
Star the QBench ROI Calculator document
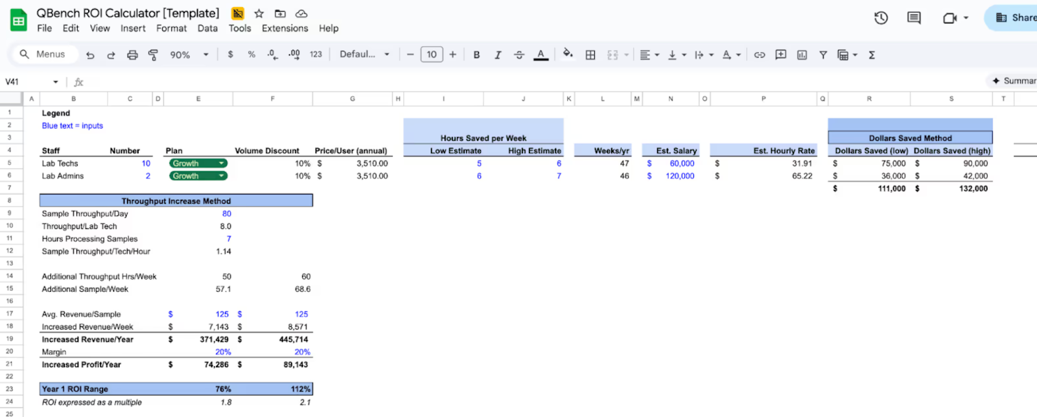pyautogui.click(x=259, y=14)
